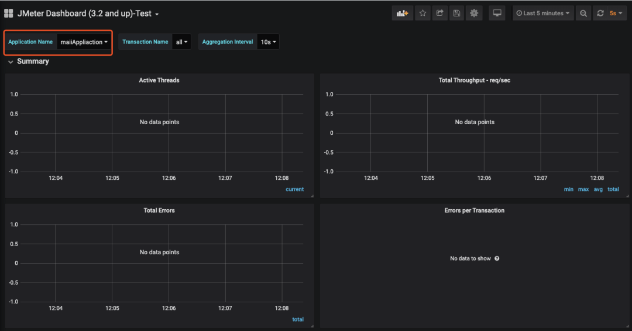
Task: Open the maiiAppliaction application dropdown
Action: pos(84,42)
